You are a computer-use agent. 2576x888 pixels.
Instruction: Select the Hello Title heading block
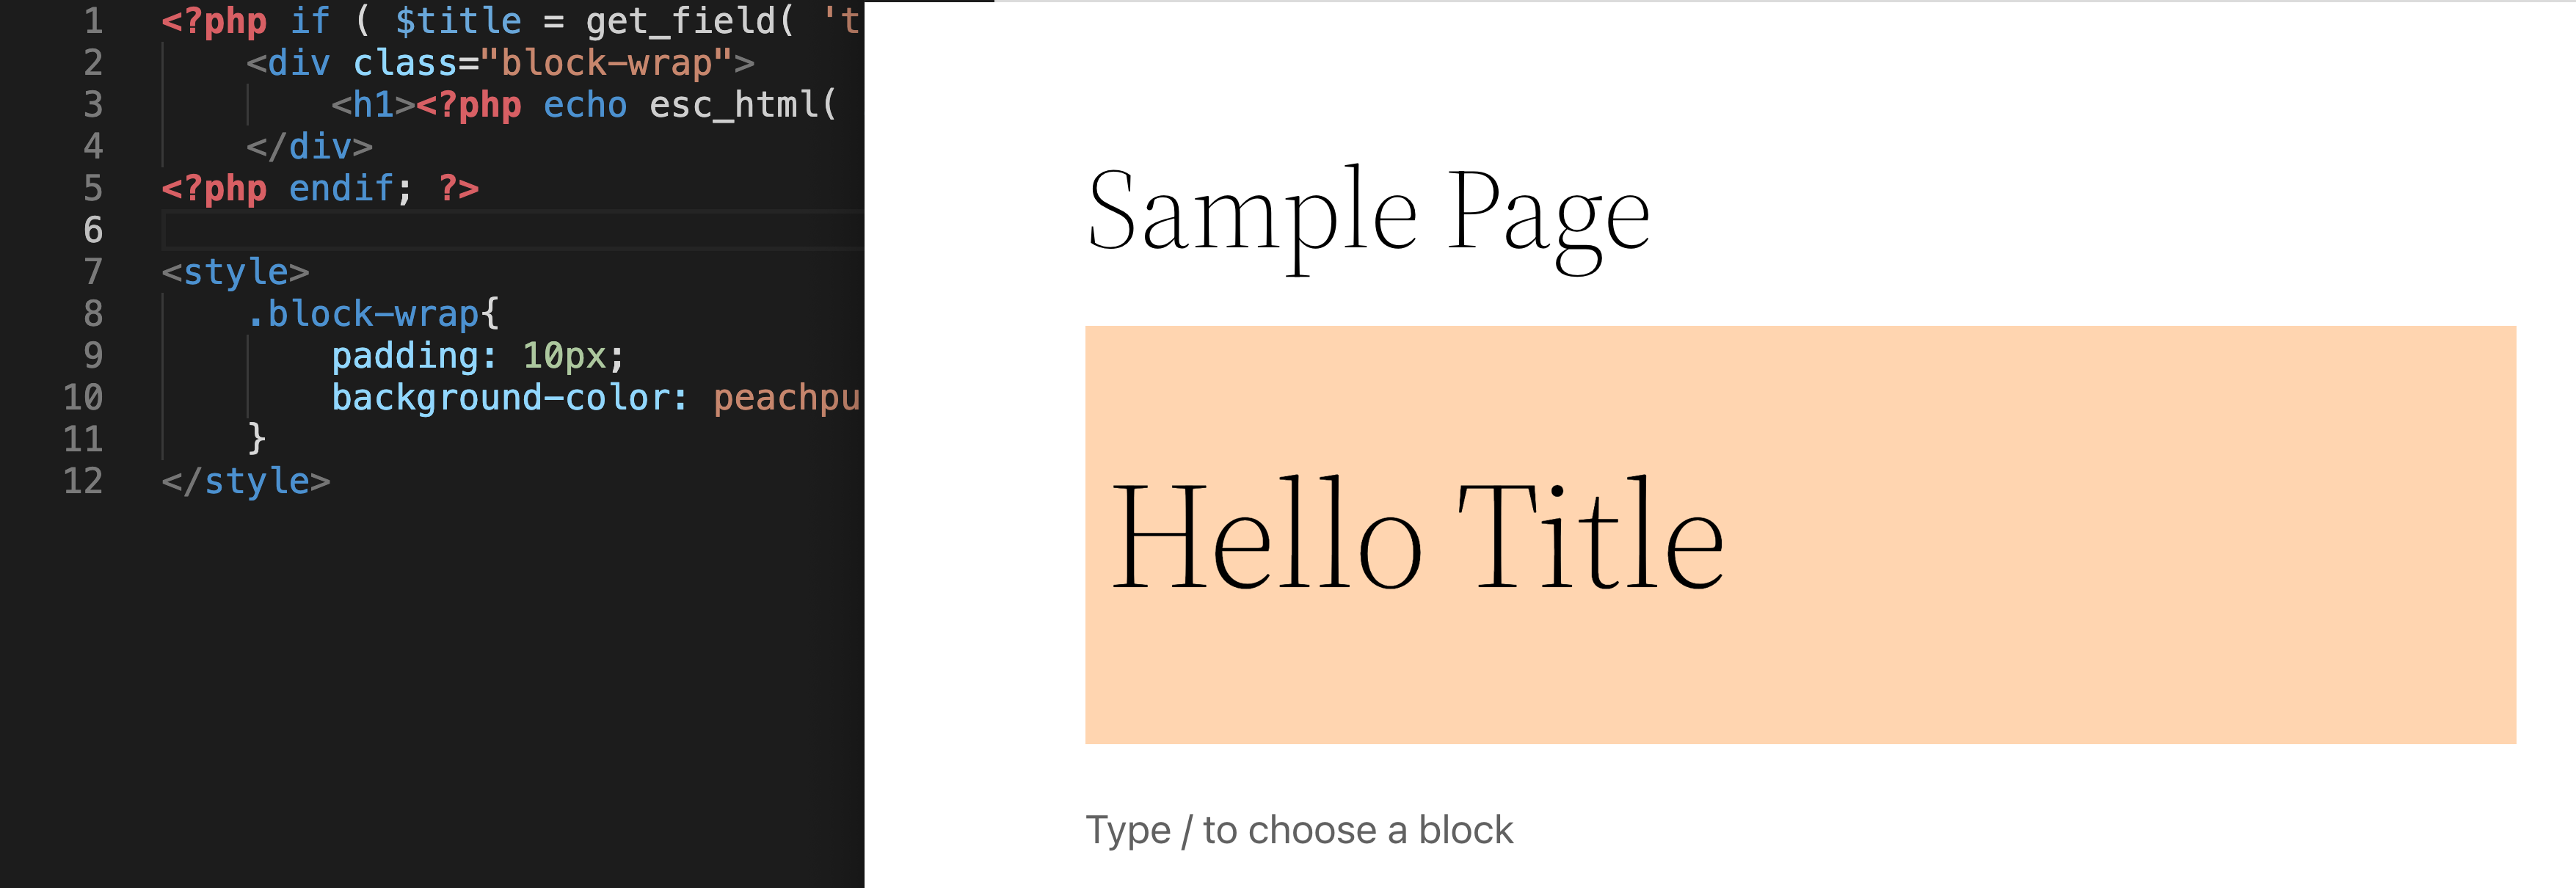(1417, 535)
